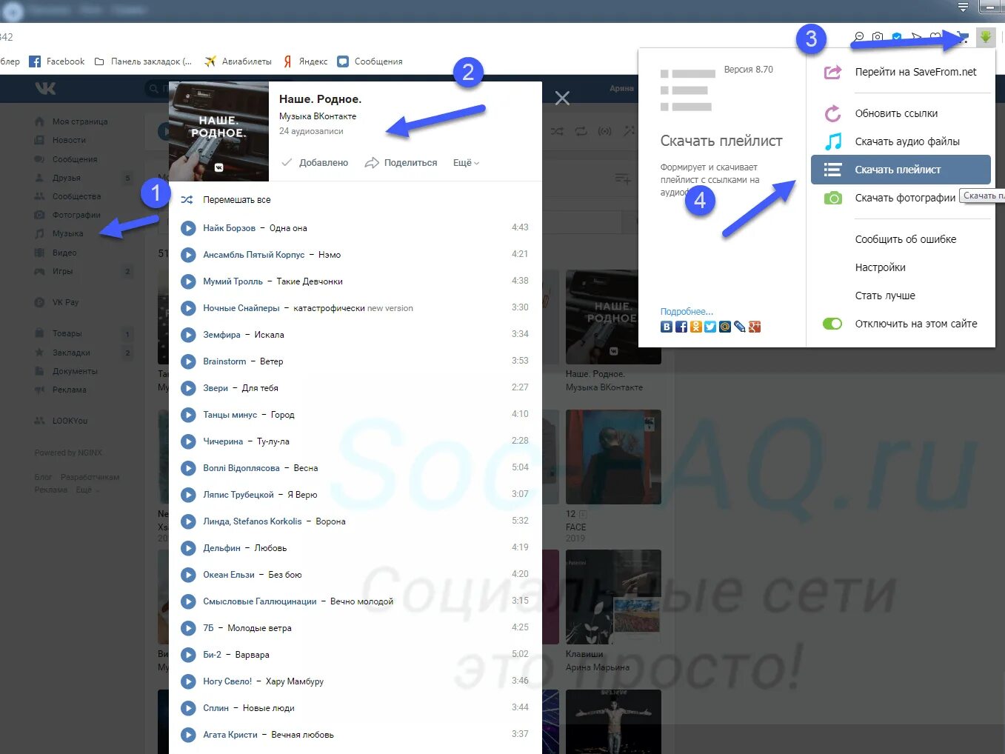Image resolution: width=1005 pixels, height=754 pixels.
Task: Click the paper plane send icon in toolbar
Action: tap(916, 37)
